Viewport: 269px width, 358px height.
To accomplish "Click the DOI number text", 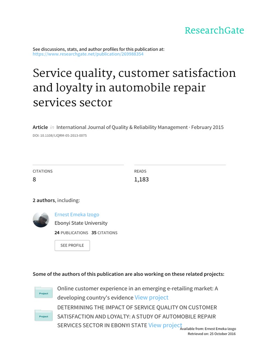I will coord(60,135).
